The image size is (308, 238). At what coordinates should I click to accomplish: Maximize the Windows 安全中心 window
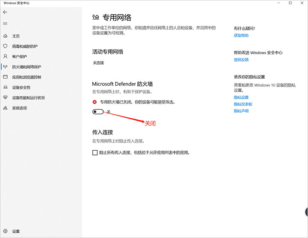tap(290, 3)
